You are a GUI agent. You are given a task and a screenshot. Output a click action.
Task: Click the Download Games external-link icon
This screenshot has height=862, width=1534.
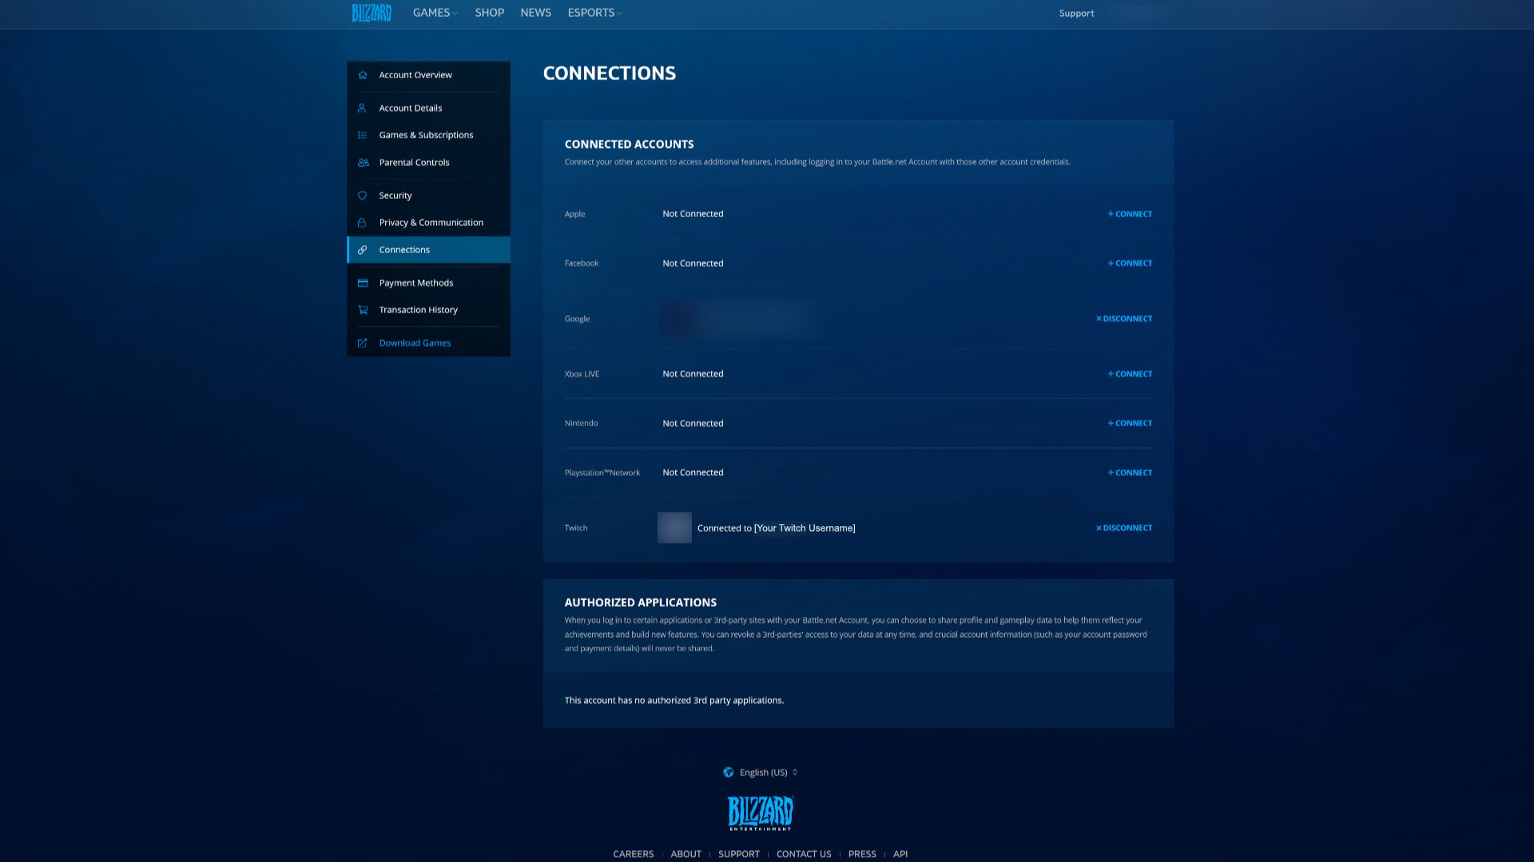pyautogui.click(x=364, y=342)
